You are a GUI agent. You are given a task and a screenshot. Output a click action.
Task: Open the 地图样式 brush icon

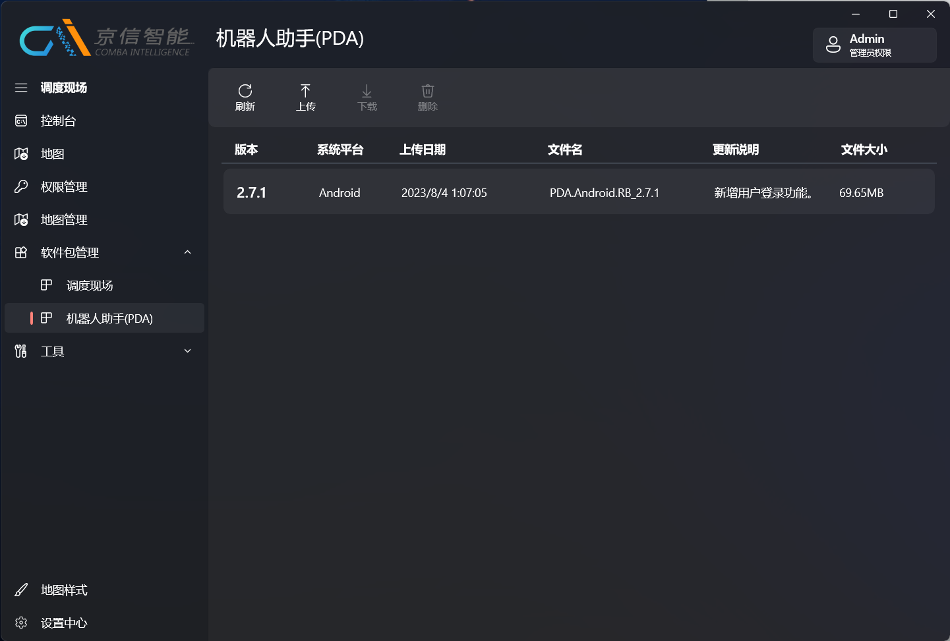(x=20, y=590)
